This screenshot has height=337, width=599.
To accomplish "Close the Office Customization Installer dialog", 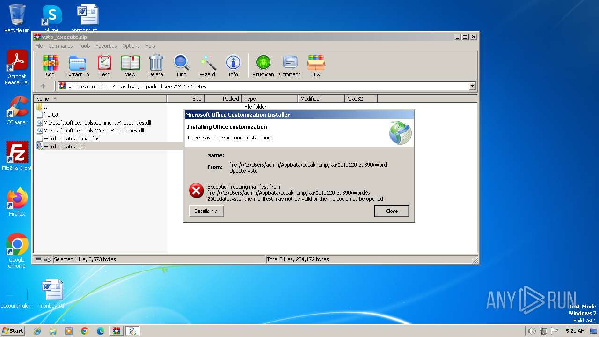I will [x=392, y=211].
